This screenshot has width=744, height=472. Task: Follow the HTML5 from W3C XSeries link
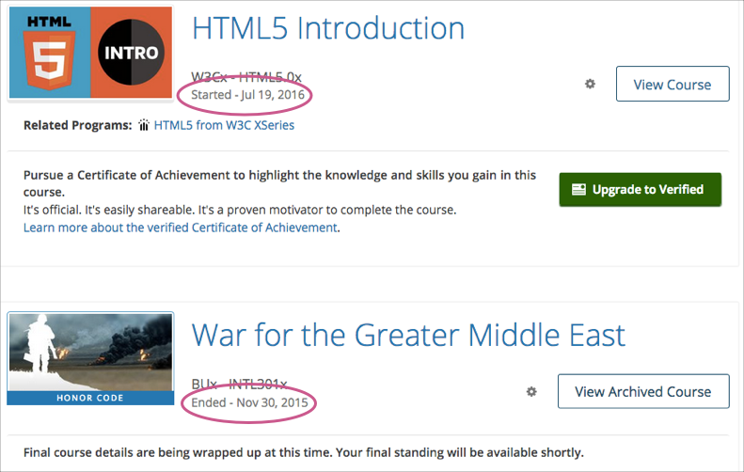click(x=224, y=124)
